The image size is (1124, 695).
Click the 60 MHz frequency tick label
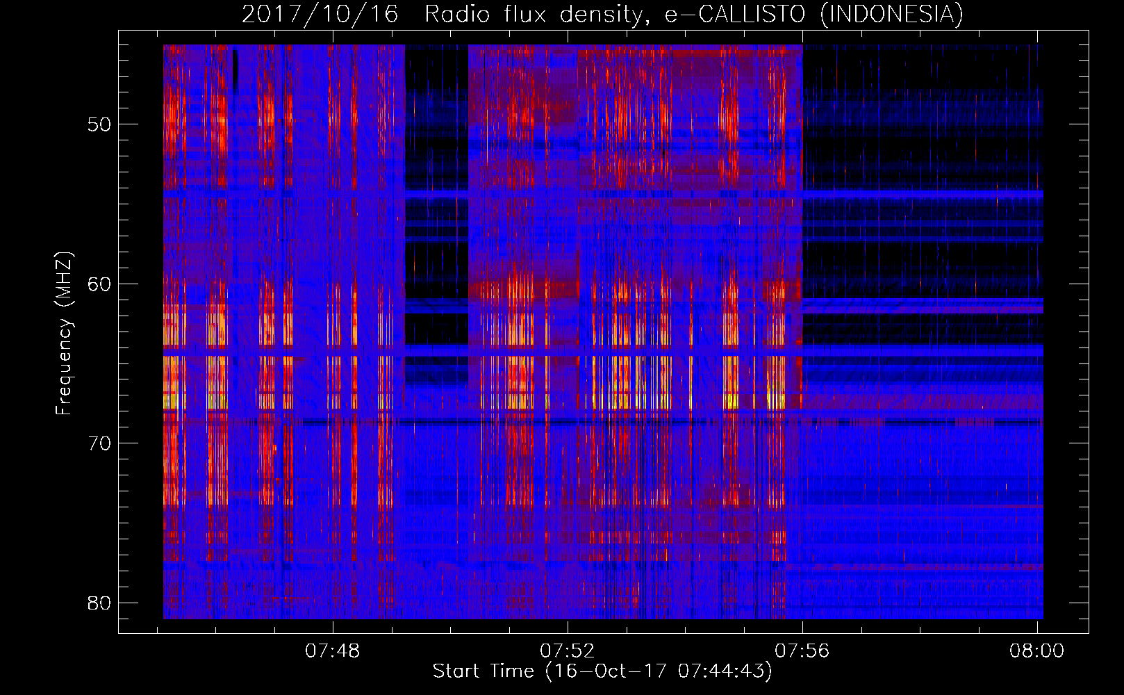[99, 284]
